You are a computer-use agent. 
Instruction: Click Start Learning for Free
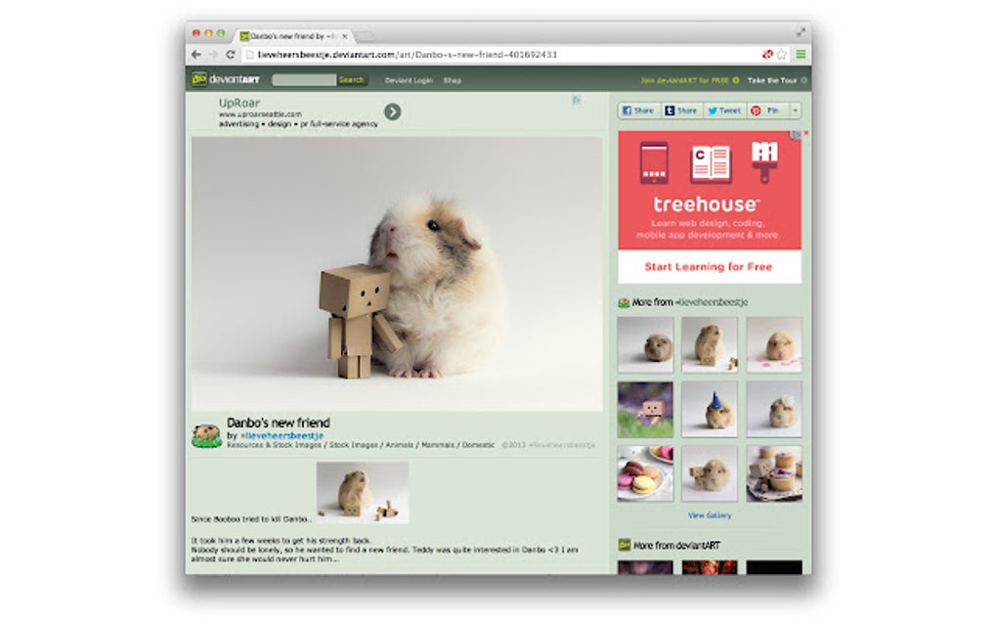[709, 267]
